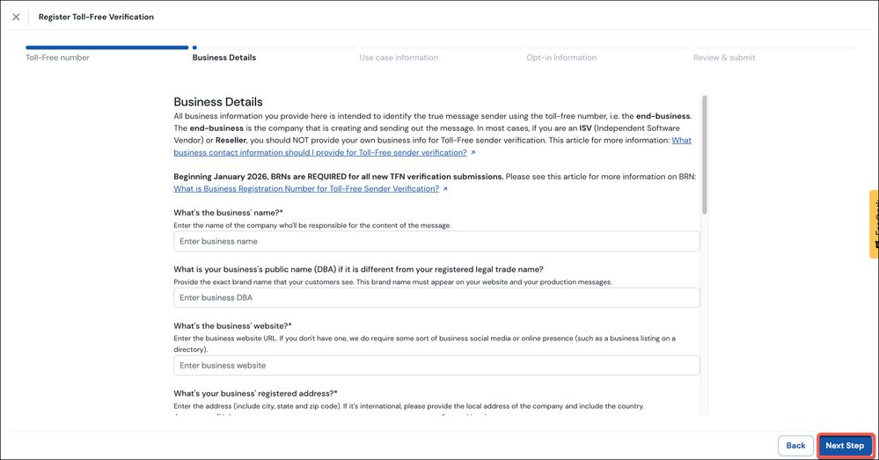Click the Next Step button

845,446
